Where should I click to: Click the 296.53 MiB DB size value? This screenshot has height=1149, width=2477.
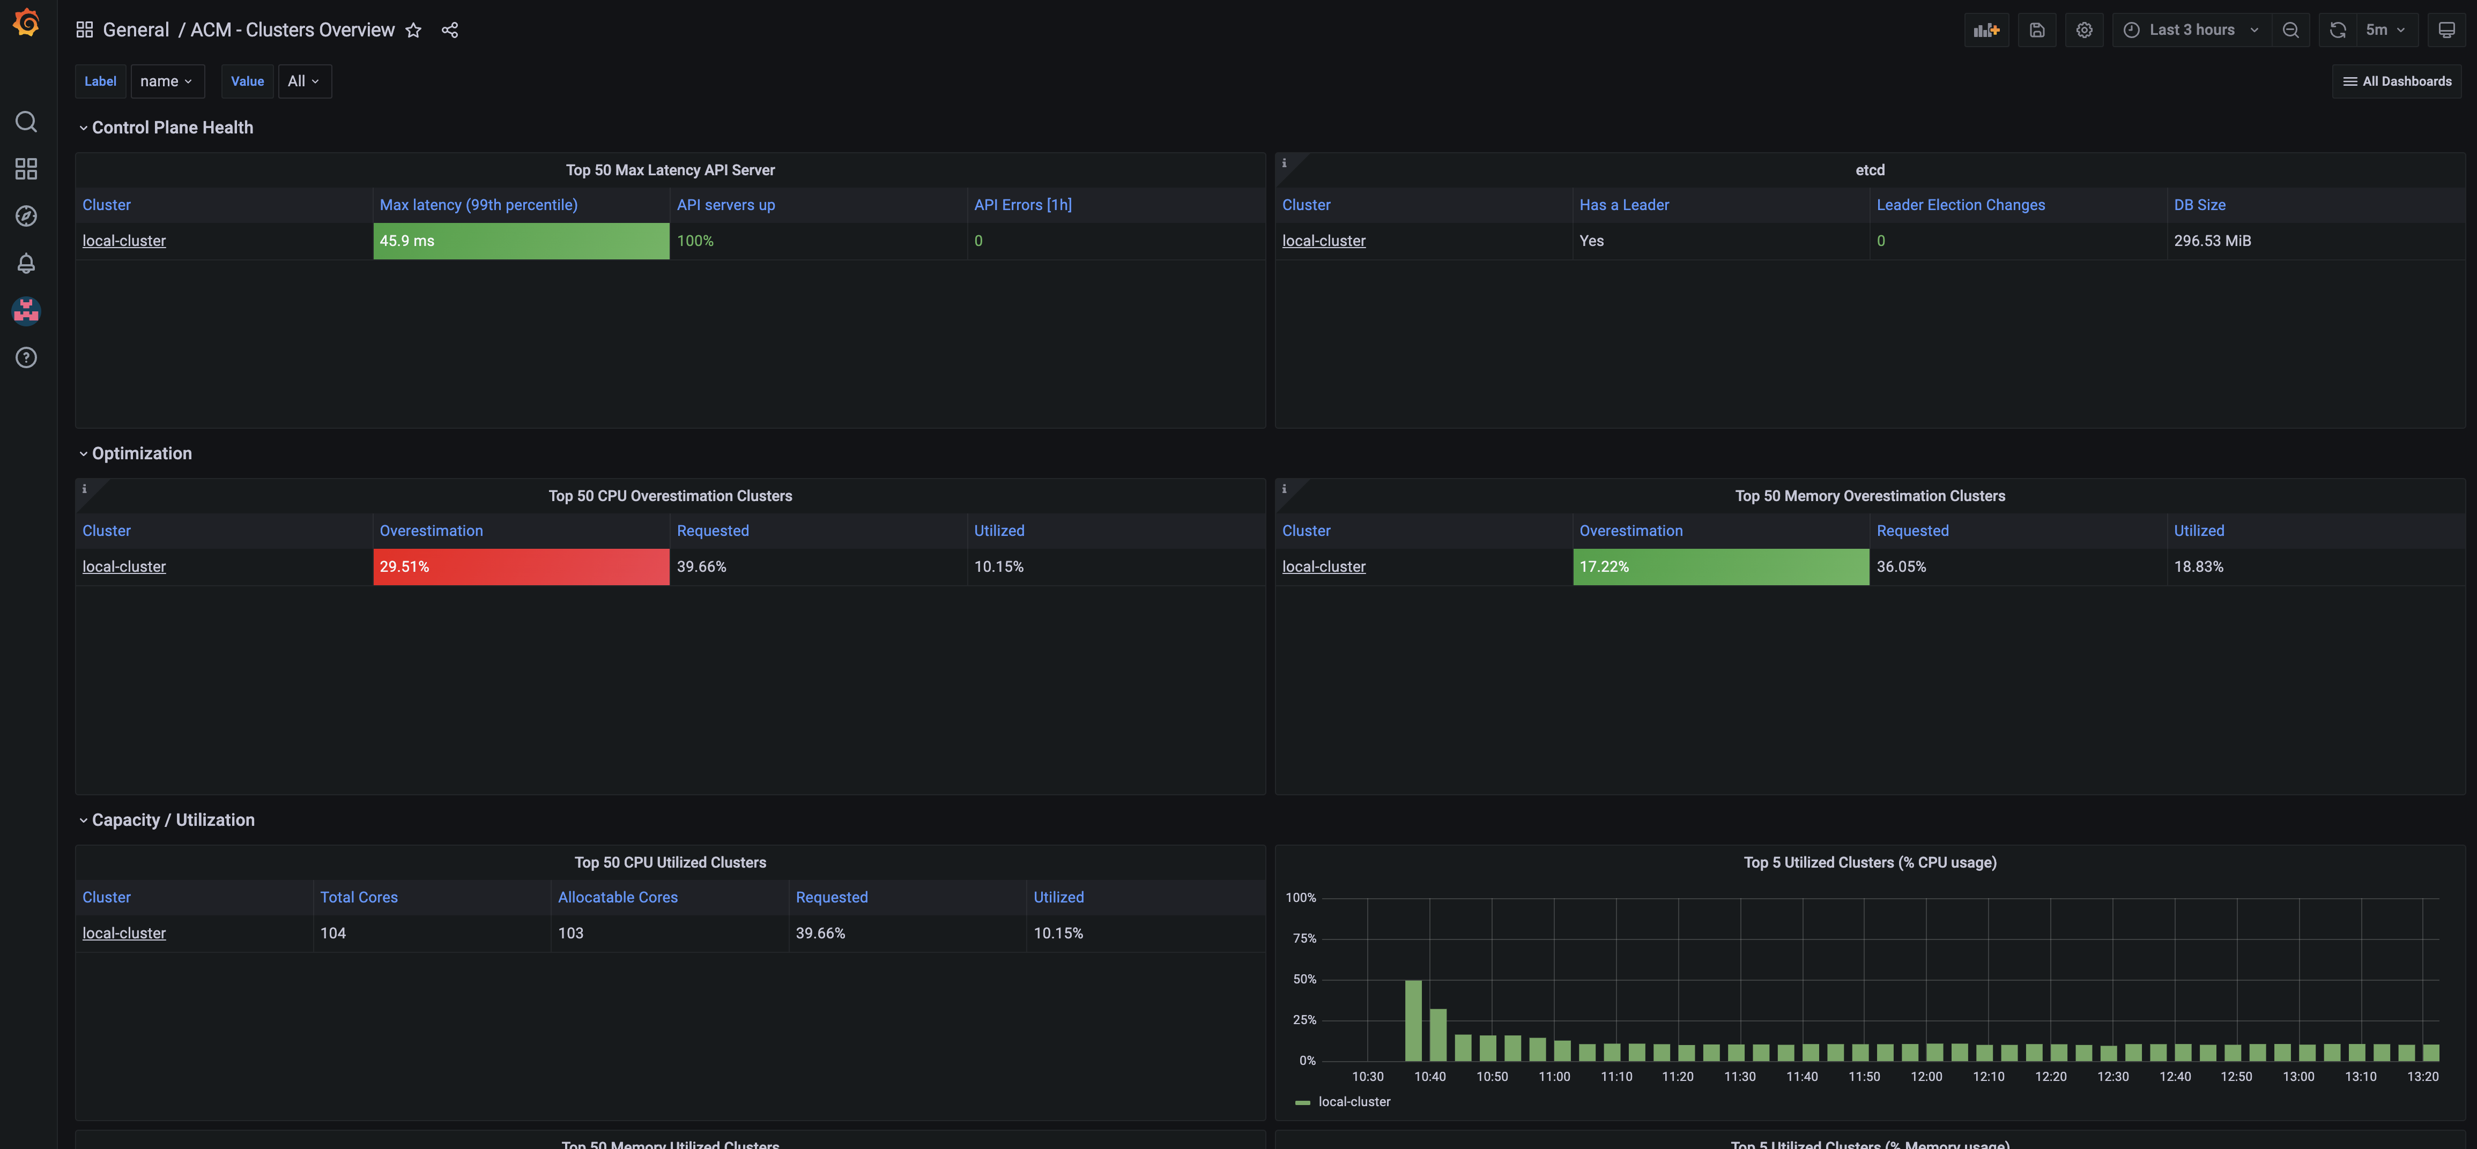pyautogui.click(x=2212, y=241)
